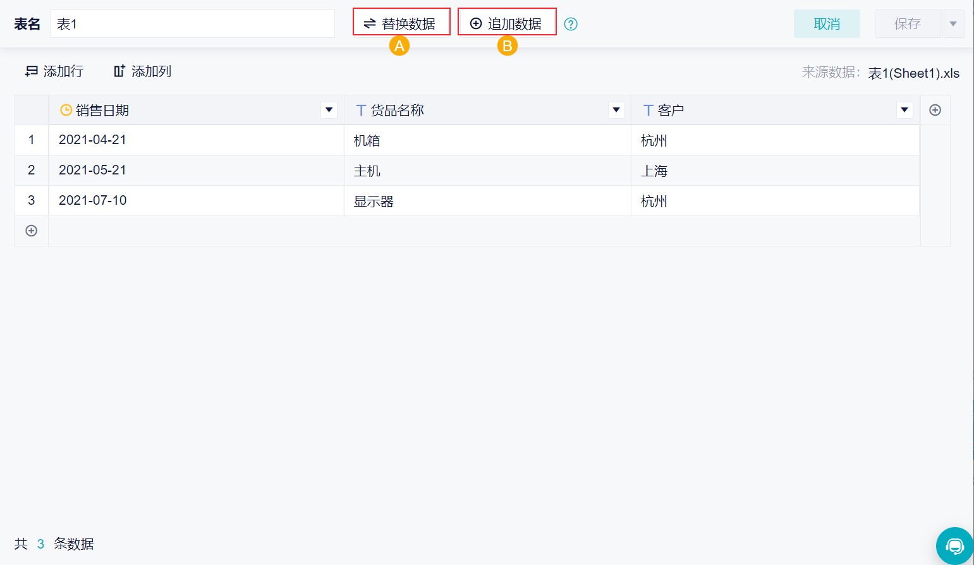This screenshot has height=565, width=974.
Task: Click the 表名 input field
Action: click(193, 24)
